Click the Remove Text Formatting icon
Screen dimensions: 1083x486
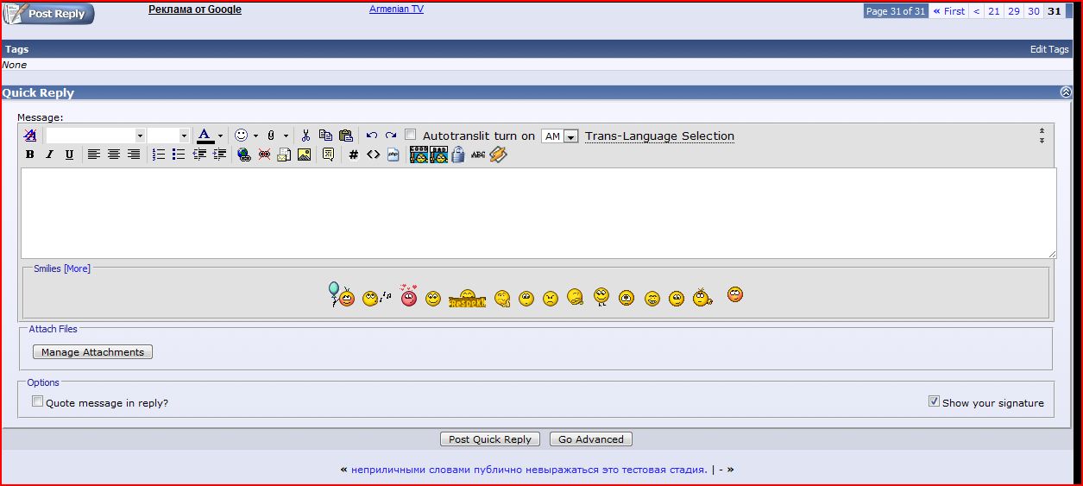30,136
